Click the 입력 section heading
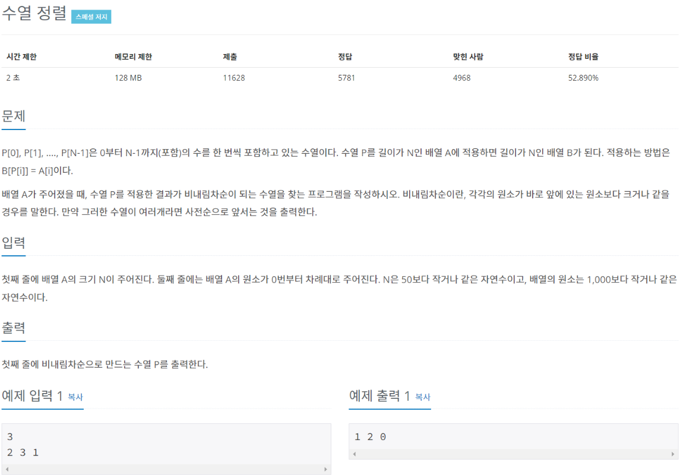Screen dimensions: 693x475 click(x=14, y=243)
